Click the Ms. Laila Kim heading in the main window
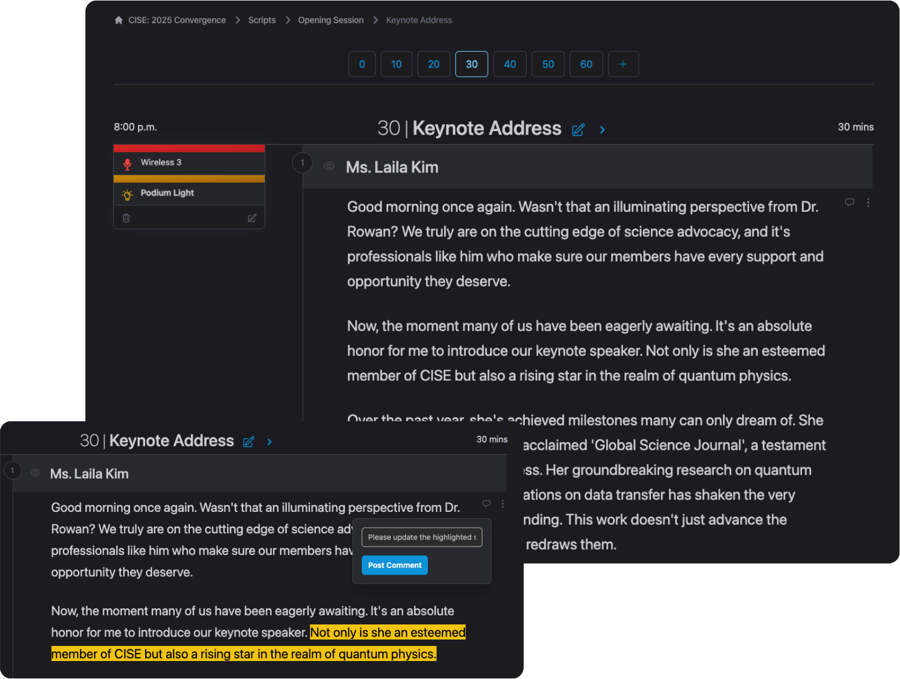 click(393, 167)
